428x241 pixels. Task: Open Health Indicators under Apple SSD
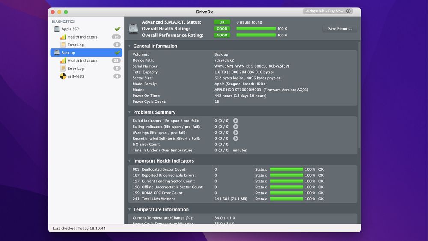86,37
